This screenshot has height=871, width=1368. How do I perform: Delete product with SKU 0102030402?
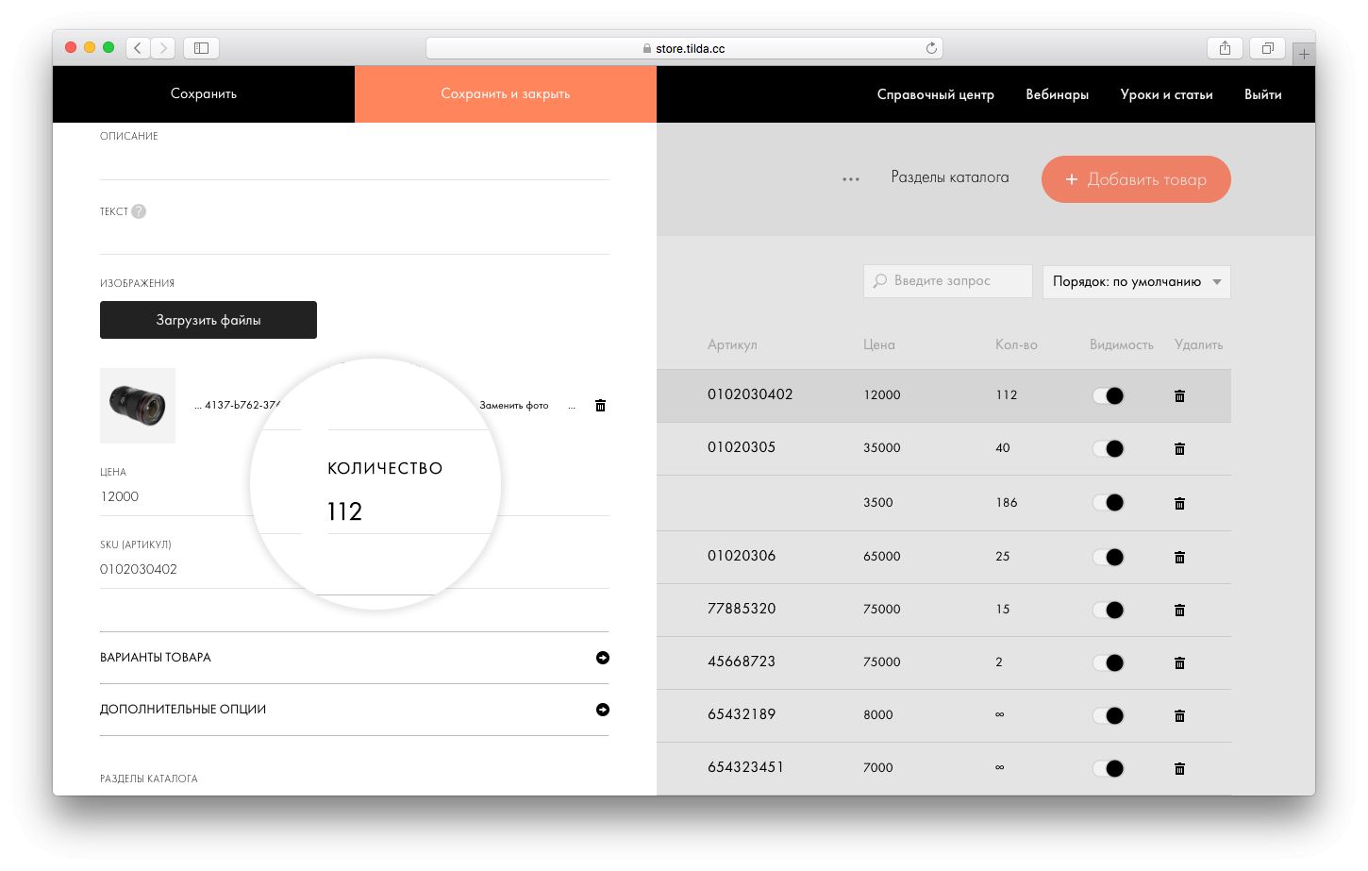click(1179, 395)
